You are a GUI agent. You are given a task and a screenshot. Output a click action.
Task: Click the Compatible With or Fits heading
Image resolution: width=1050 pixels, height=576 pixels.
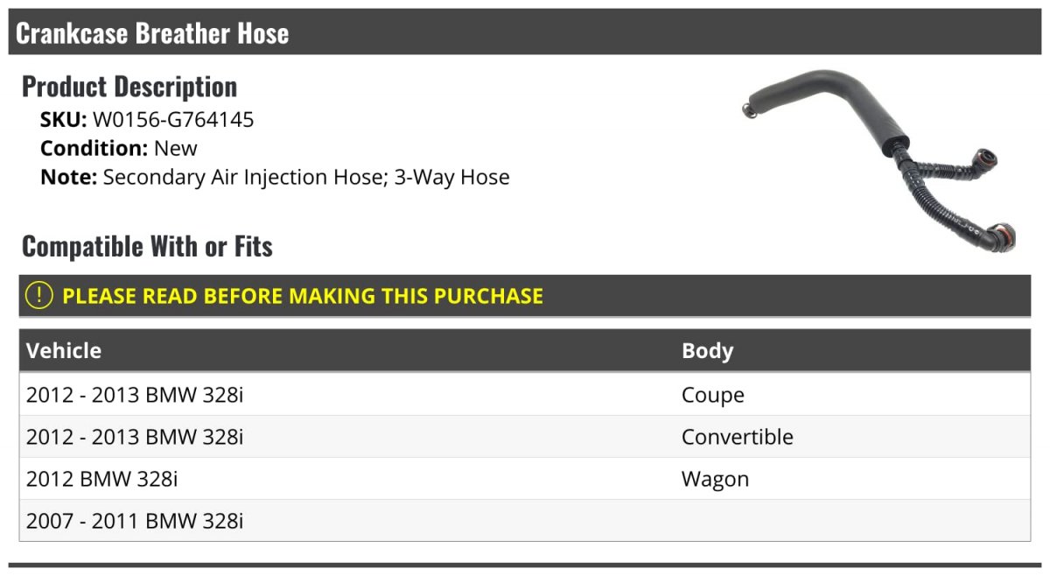tap(147, 247)
